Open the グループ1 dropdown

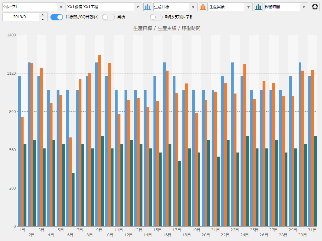coord(34,7)
